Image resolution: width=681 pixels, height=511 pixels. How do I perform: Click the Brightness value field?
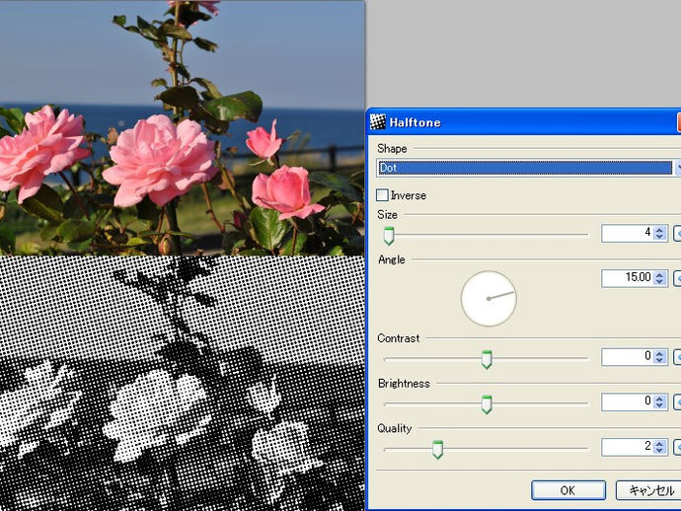tap(627, 401)
